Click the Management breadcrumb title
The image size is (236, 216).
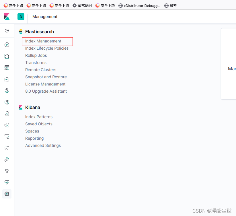pyautogui.click(x=45, y=17)
